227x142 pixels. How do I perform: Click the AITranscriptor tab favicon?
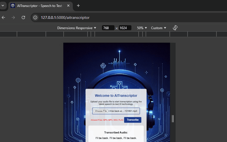[13, 6]
